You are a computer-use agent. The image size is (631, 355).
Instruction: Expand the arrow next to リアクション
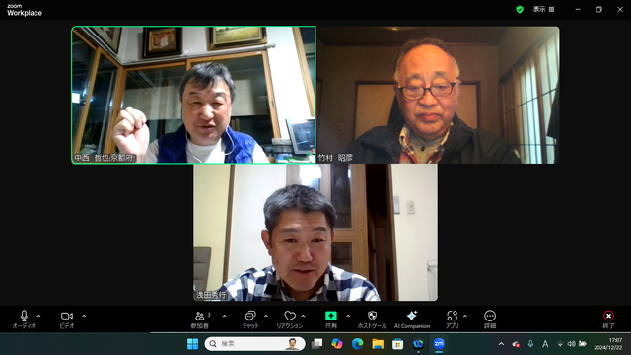303,316
